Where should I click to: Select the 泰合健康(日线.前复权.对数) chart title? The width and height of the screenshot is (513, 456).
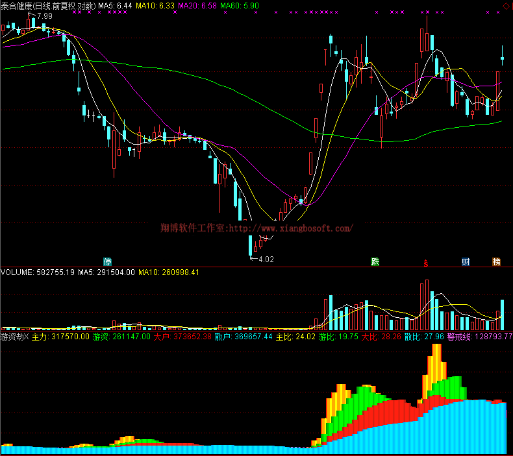click(48, 6)
